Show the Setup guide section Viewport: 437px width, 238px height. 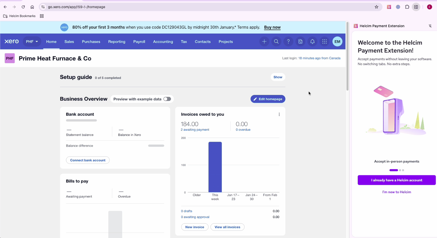coord(278,77)
